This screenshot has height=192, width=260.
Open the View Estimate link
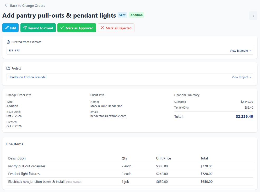(x=240, y=51)
